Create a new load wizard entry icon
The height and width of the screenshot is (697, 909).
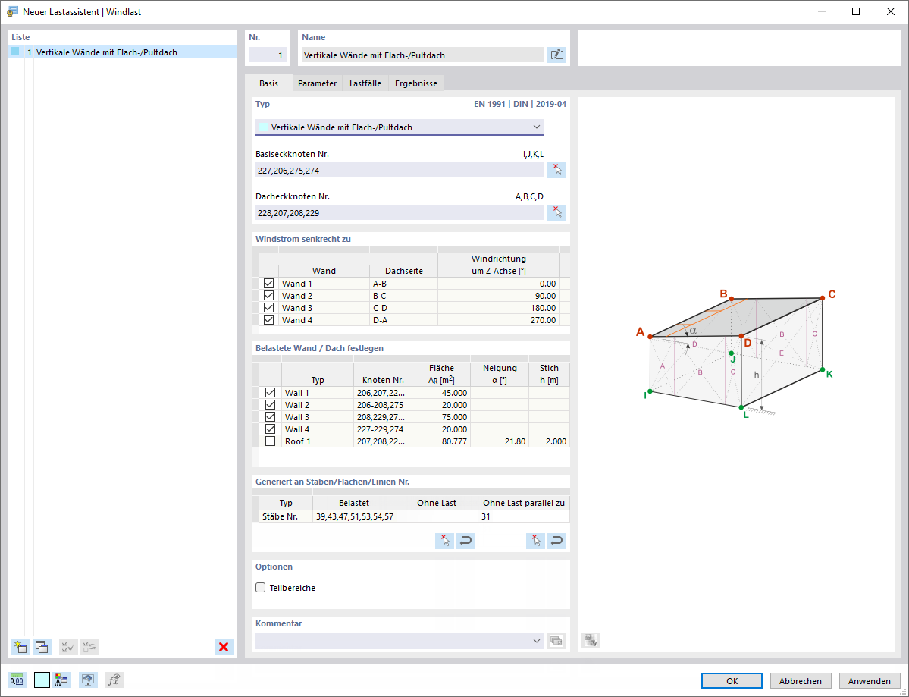20,647
